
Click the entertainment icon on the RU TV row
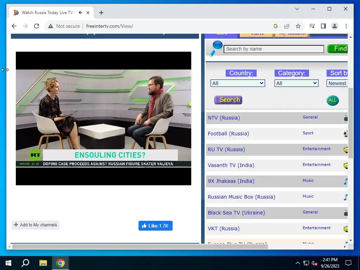tap(346, 150)
